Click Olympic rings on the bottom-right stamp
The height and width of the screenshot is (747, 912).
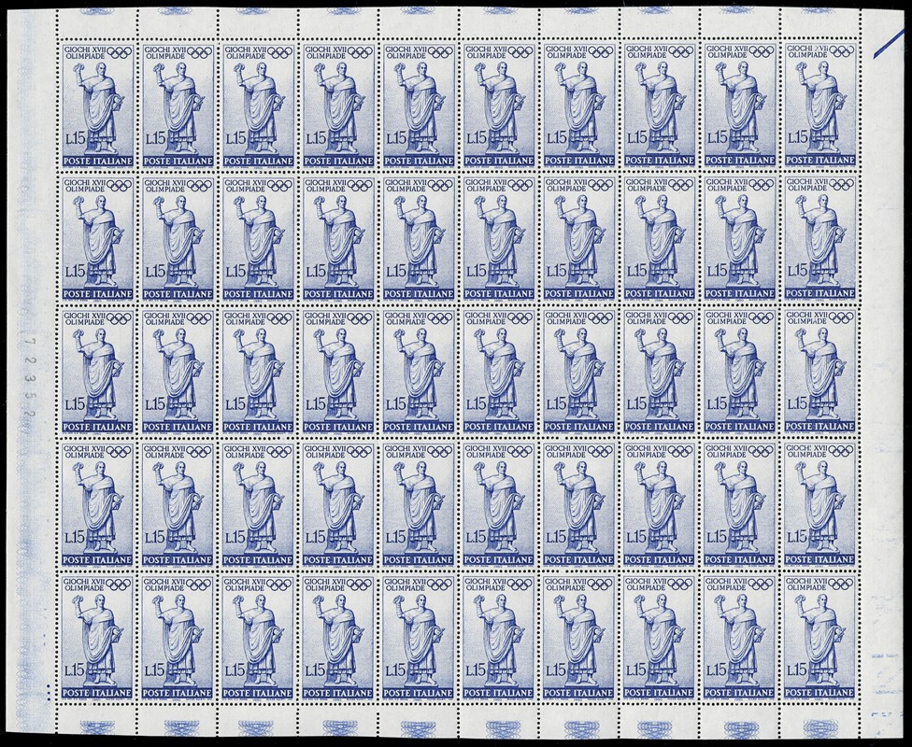[841, 585]
